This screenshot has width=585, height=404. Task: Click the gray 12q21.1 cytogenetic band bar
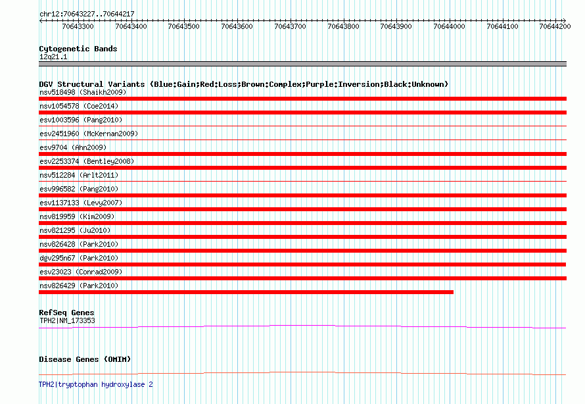(x=302, y=64)
